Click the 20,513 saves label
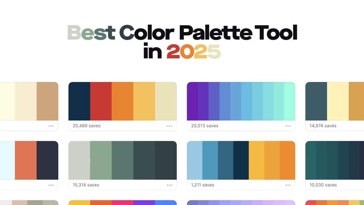 point(205,126)
